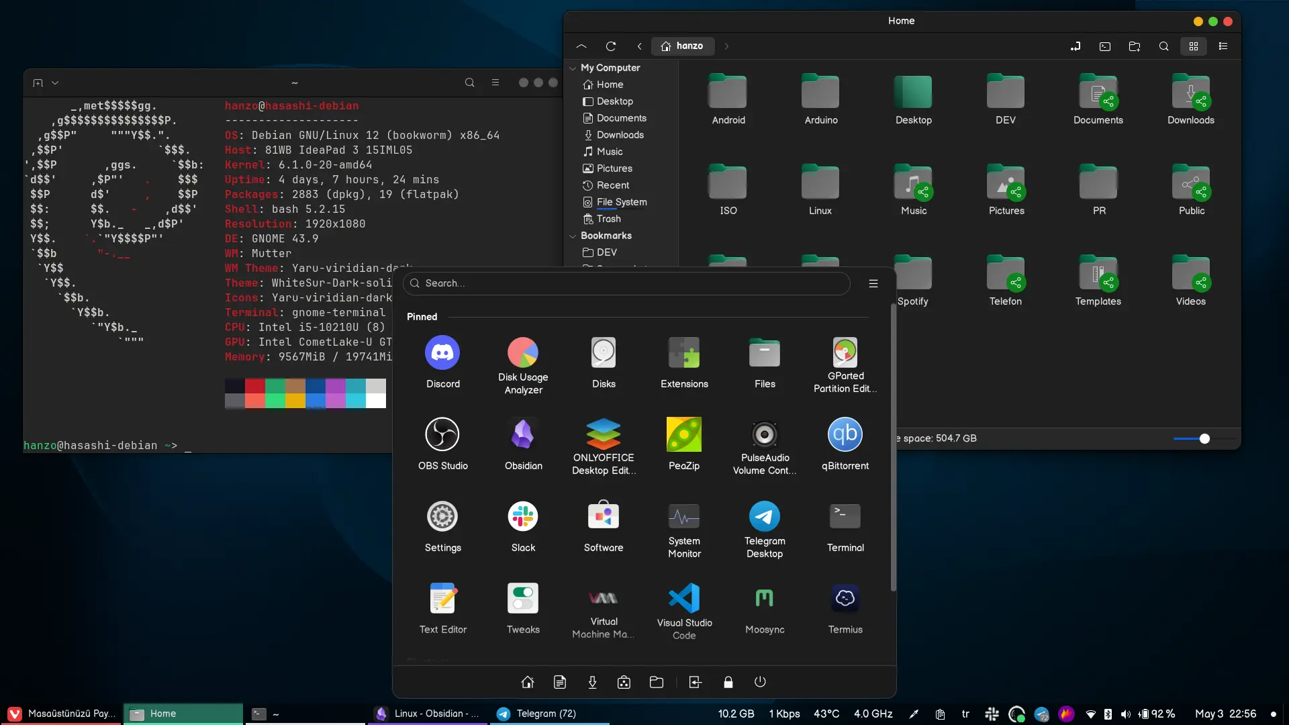
Task: Switch file manager to icon view
Action: pos(1194,46)
